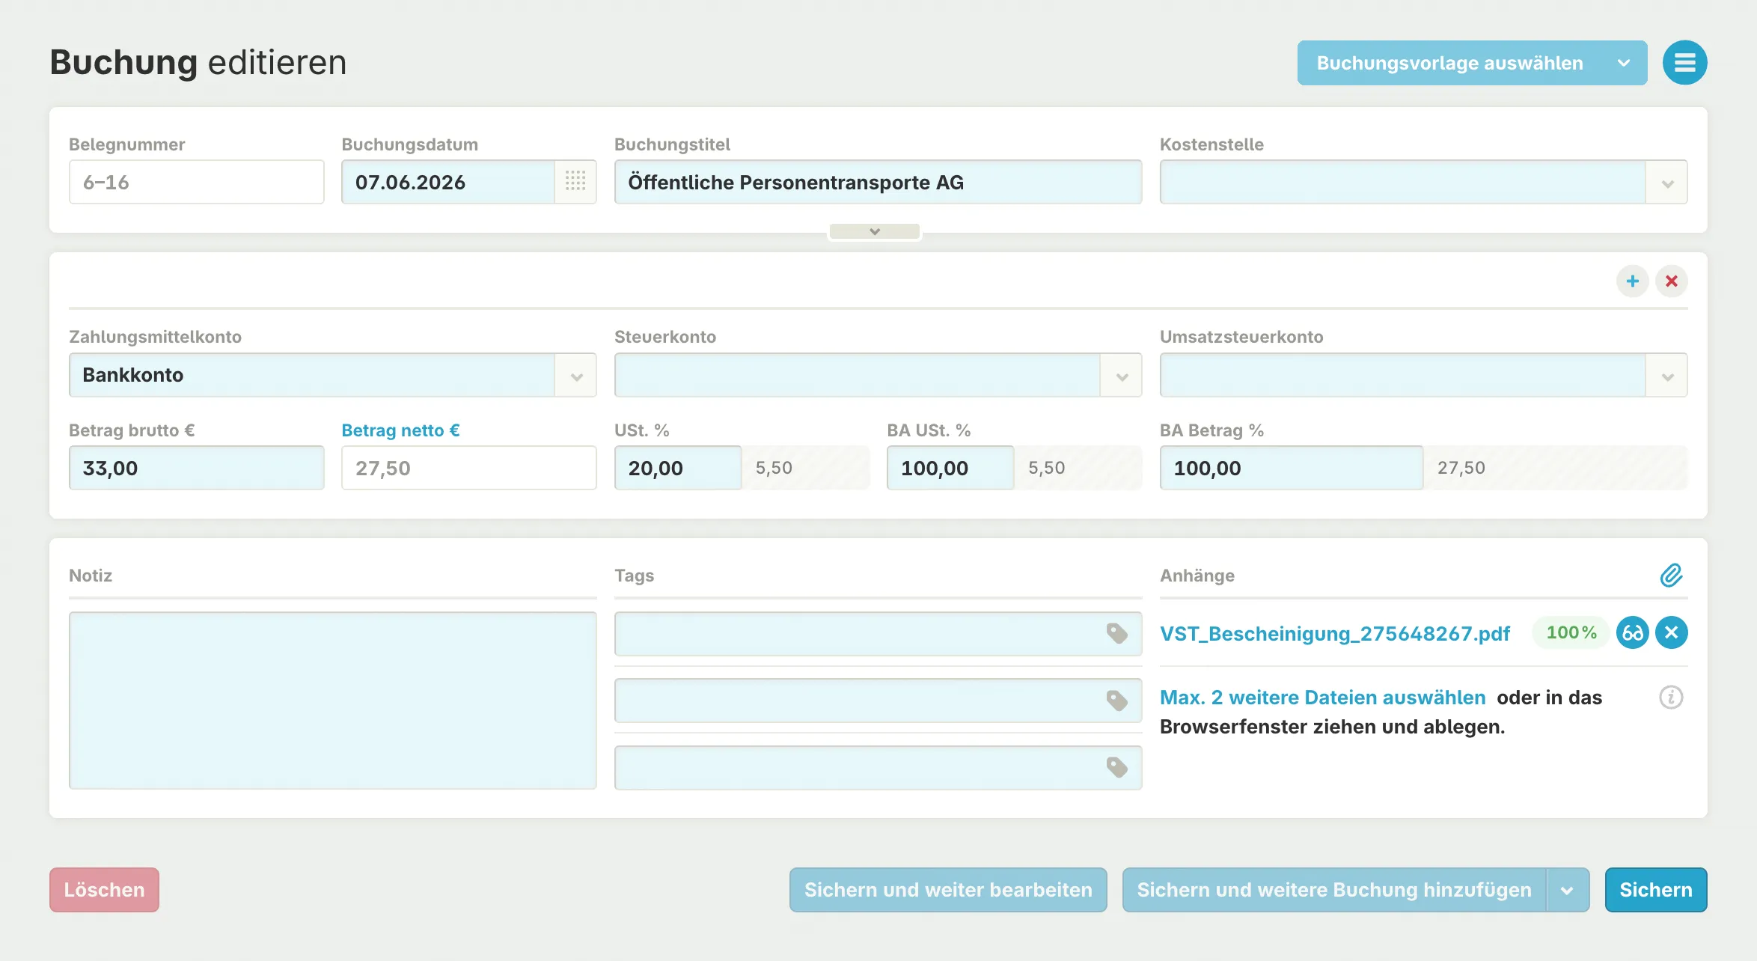Open Kostenstelle dropdown
The image size is (1757, 961).
[1666, 183]
